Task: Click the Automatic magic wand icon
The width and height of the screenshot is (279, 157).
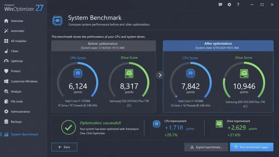Action: 6,31
